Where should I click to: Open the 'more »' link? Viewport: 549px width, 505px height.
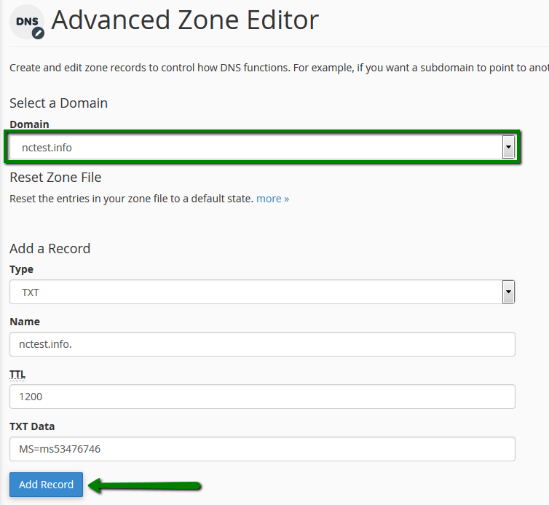pyautogui.click(x=272, y=199)
